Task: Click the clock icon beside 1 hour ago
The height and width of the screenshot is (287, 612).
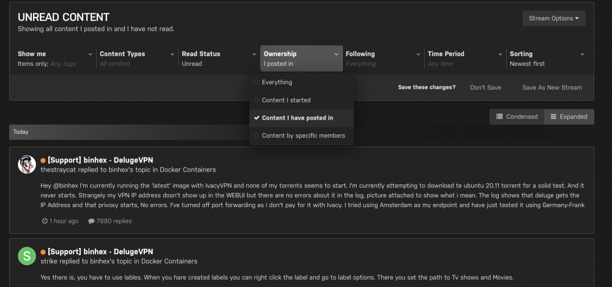Action: point(45,221)
